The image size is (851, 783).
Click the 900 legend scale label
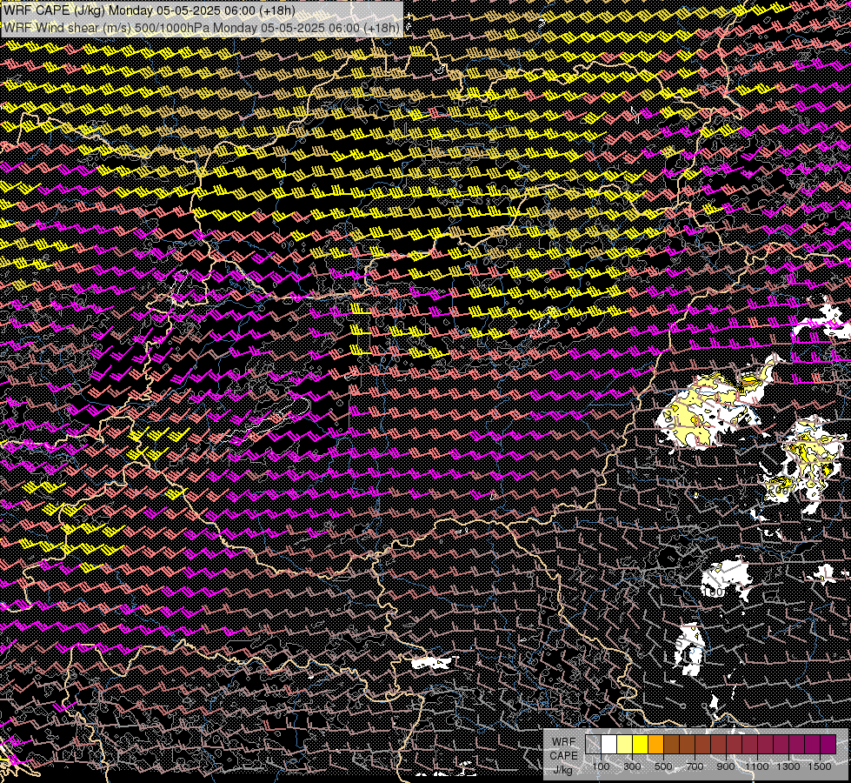(x=726, y=766)
